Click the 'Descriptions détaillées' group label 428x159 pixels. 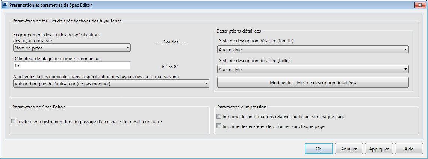[x=239, y=31]
